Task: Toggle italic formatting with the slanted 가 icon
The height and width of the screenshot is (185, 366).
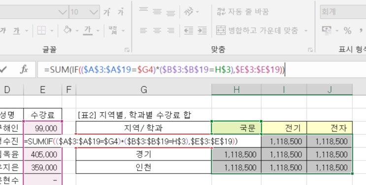Action: (3, 31)
